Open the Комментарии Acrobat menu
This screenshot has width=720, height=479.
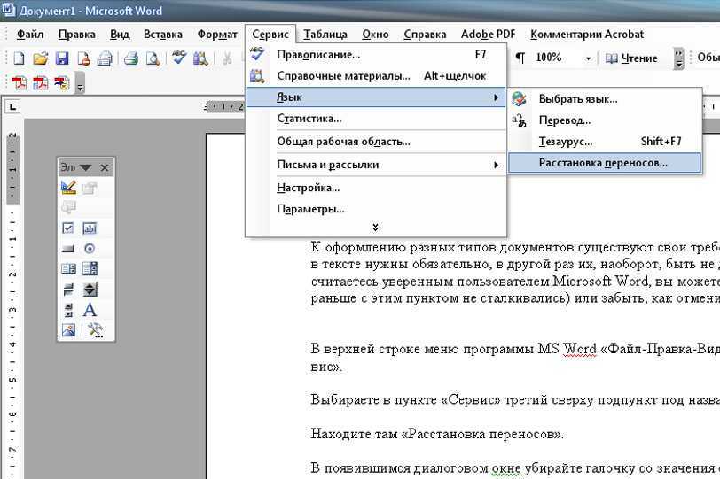click(x=587, y=35)
